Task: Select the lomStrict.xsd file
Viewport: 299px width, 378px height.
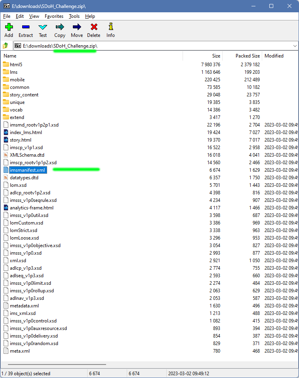Action: (x=24, y=230)
